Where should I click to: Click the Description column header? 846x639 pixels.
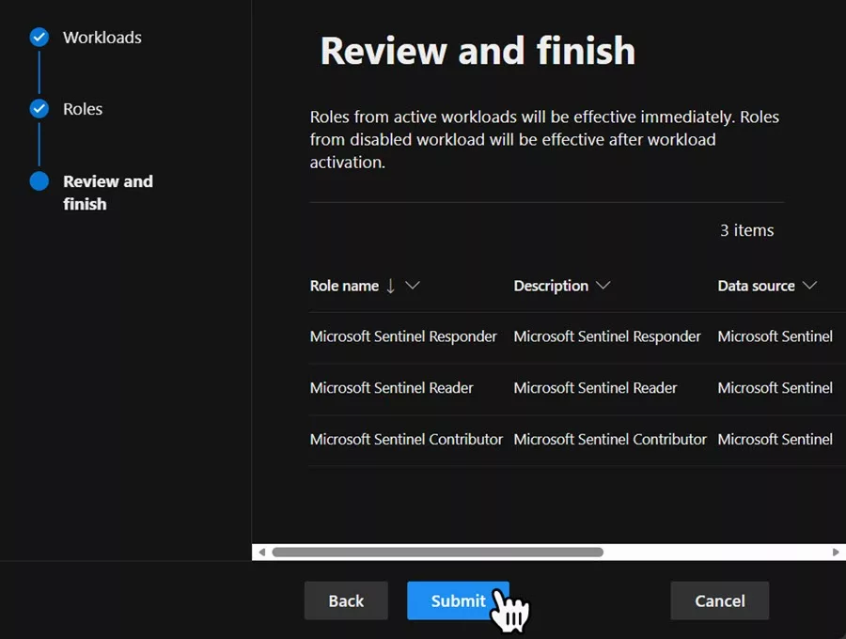click(551, 286)
